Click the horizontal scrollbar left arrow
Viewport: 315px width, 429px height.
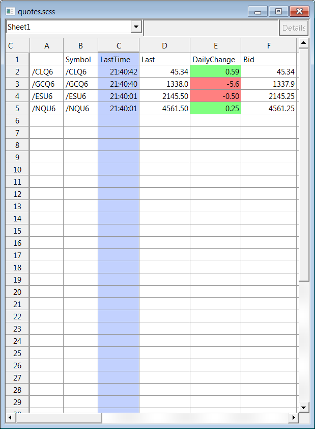pos(10,418)
